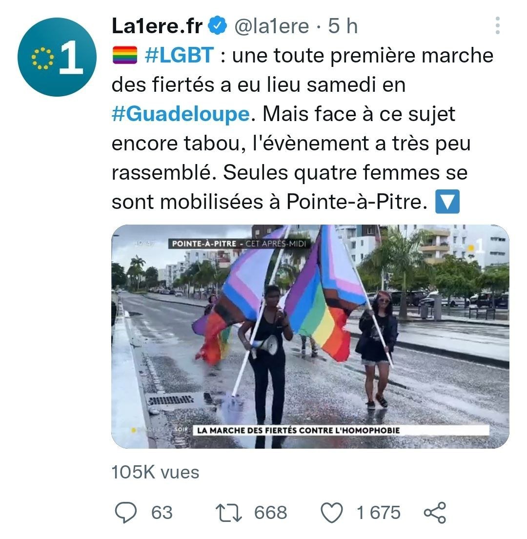Click the 63 replies count
The width and height of the screenshot is (527, 539).
[x=162, y=513]
